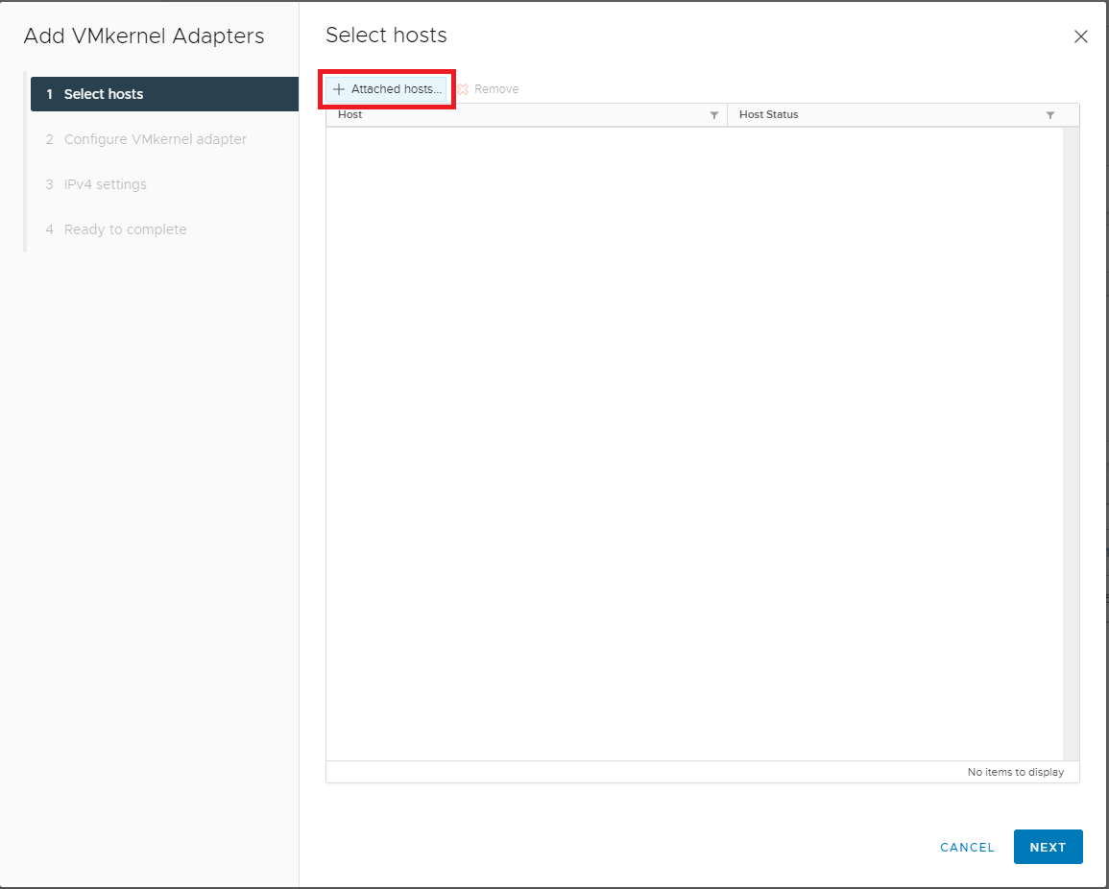Click the plus icon beside Attached hosts
Viewport: 1109px width, 889px height.
(338, 89)
